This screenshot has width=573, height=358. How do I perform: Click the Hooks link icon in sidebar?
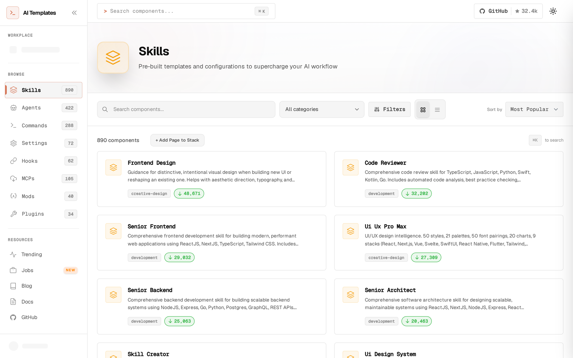[13, 161]
